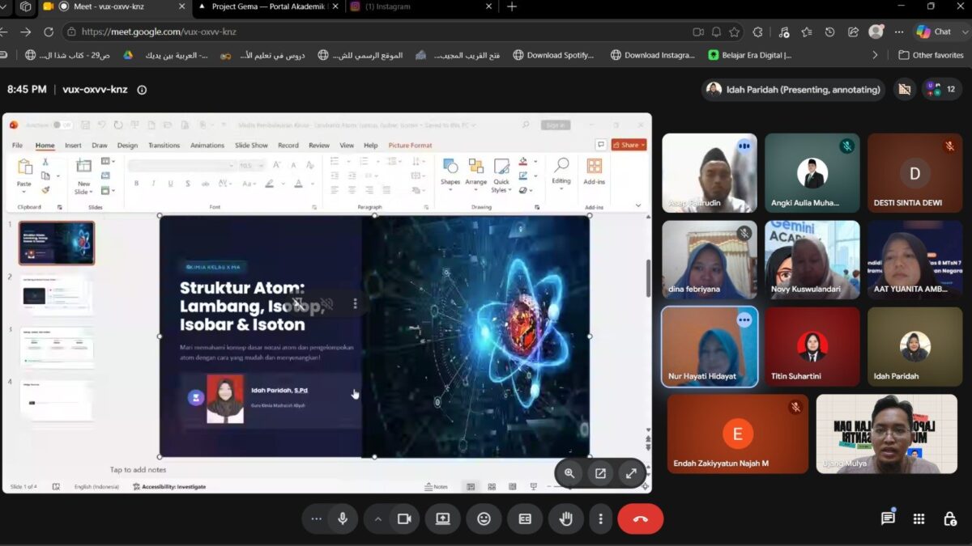
Task: Expand shared presentation to full screen
Action: [x=631, y=474]
